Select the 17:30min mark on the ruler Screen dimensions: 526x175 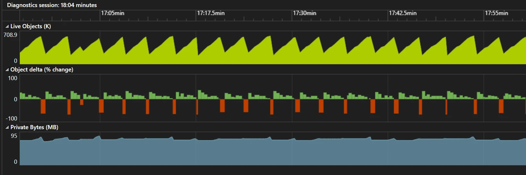coord(304,13)
